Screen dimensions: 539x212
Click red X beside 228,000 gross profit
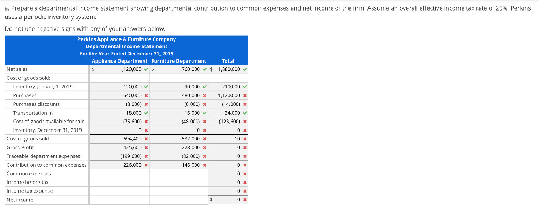pyautogui.click(x=205, y=148)
